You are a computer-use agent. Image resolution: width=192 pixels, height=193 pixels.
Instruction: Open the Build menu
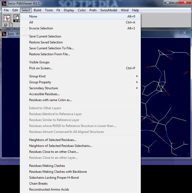[37, 10]
